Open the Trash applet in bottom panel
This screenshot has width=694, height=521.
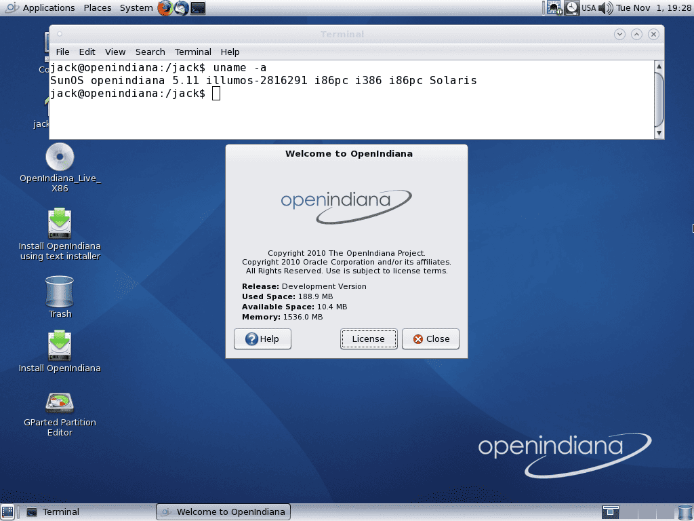click(685, 512)
